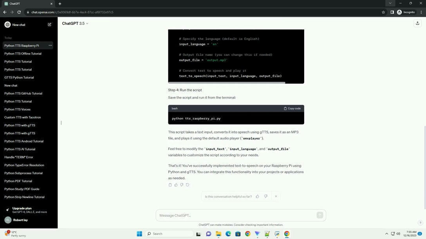Select the Python TTS Offline Tutorial chat
Viewport: 426px width, 239px height.
(23, 54)
